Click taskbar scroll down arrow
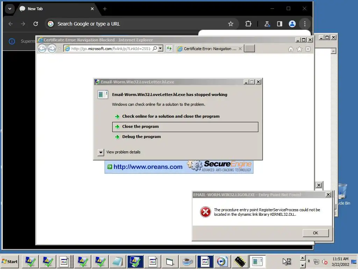 pyautogui.click(x=302, y=265)
